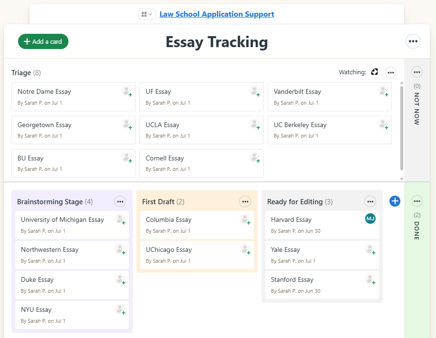The width and height of the screenshot is (436, 338).
Task: Assign someone to Georgetown Essay card
Action: (x=127, y=124)
